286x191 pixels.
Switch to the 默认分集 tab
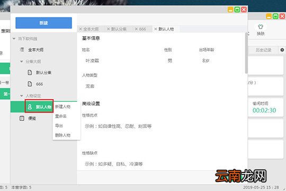(119, 29)
